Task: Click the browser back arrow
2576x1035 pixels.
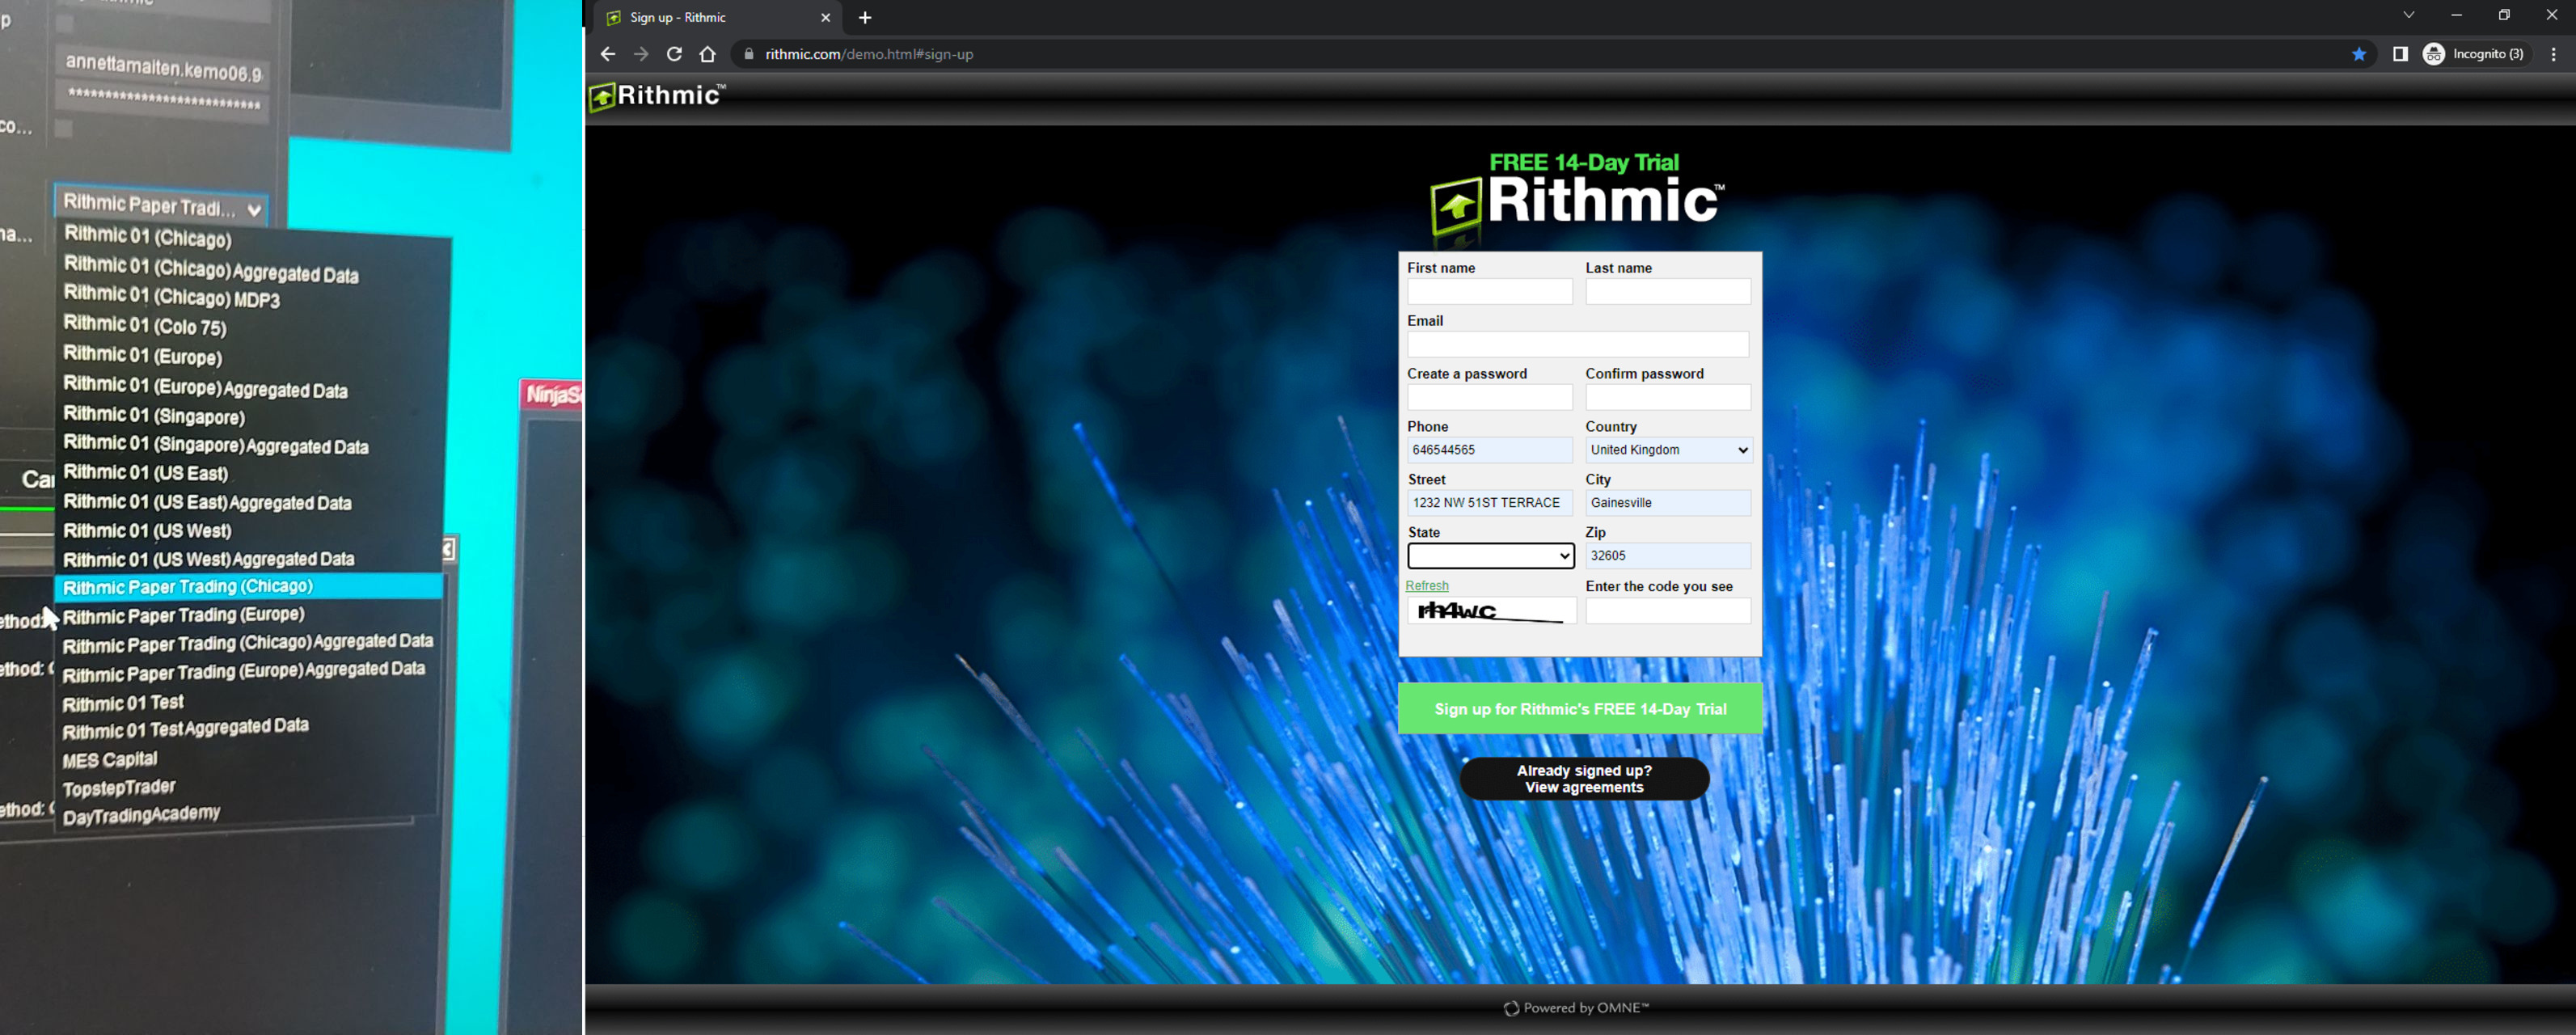Action: pos(607,54)
